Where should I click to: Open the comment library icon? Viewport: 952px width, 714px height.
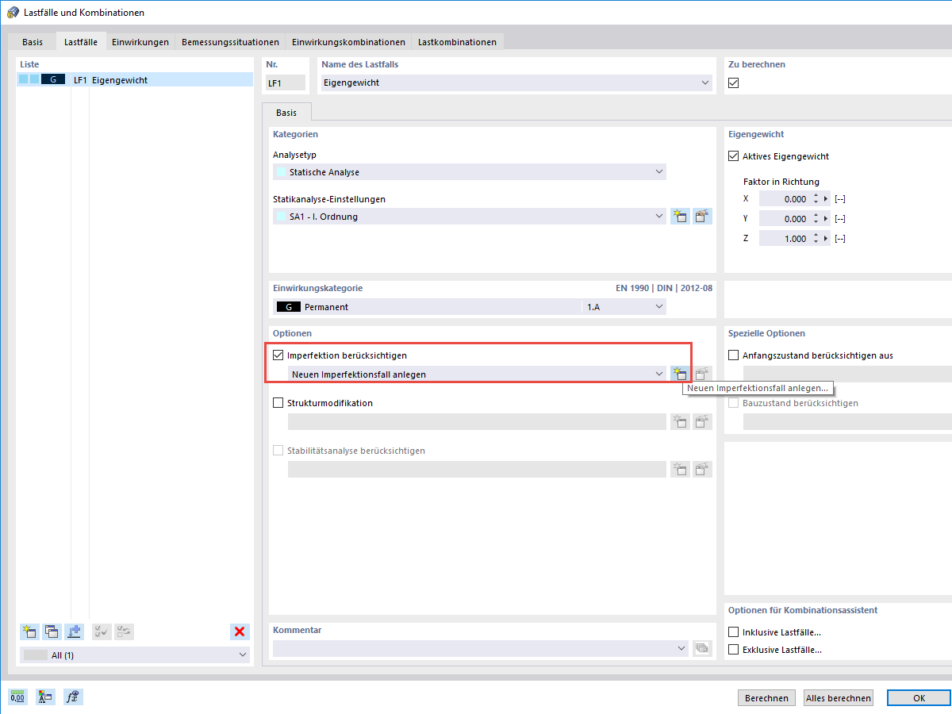click(x=702, y=648)
